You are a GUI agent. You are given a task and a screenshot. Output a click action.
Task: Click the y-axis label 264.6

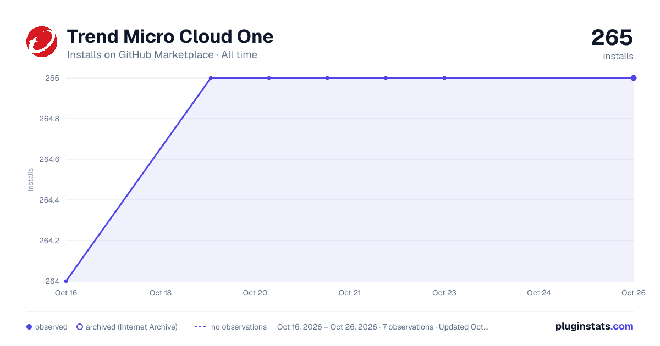click(49, 159)
